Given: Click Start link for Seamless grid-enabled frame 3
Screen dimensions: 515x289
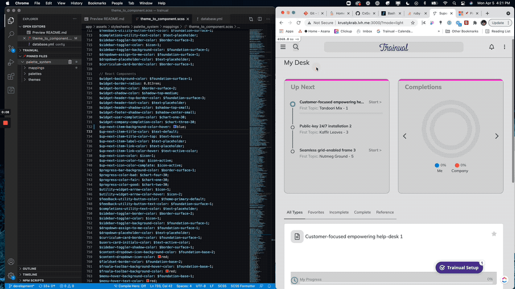Looking at the screenshot, I should point(375,150).
